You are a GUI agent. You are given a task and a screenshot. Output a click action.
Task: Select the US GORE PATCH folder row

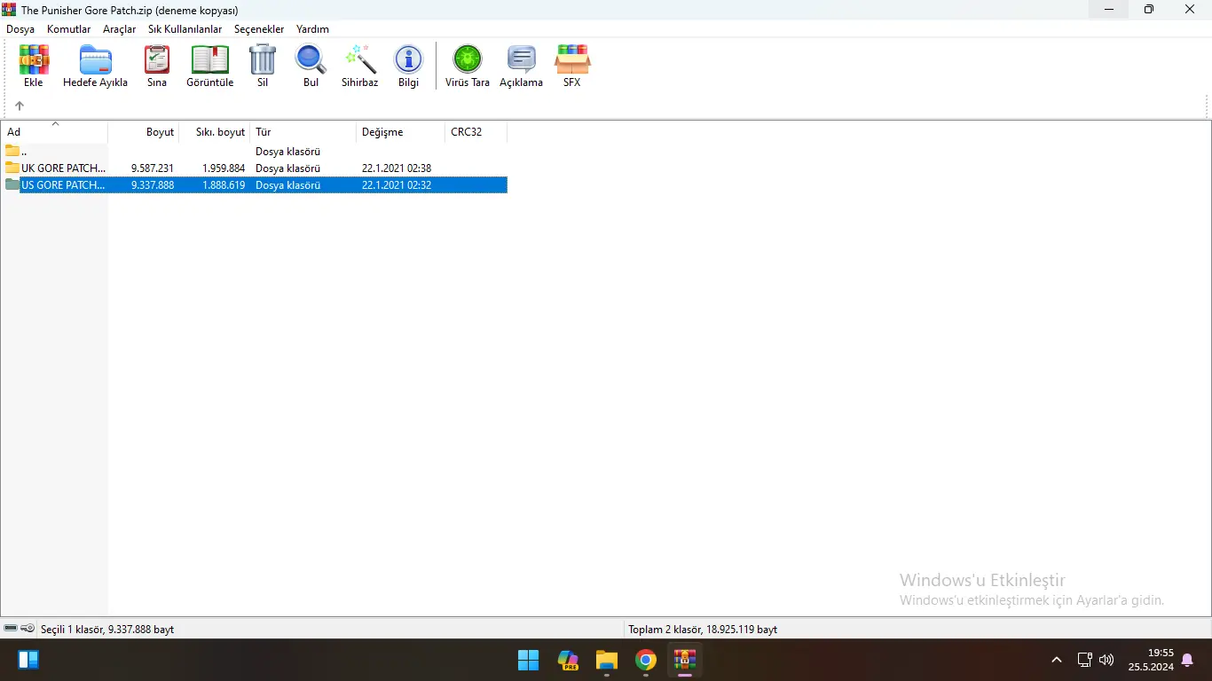pyautogui.click(x=255, y=185)
